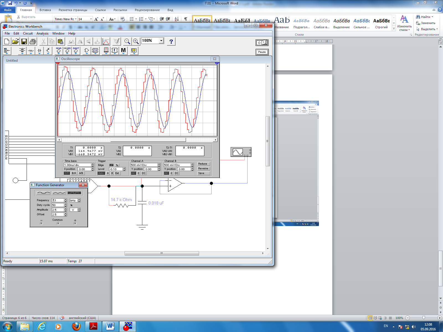Select triangle waveform in Function Generator

tap(59, 193)
